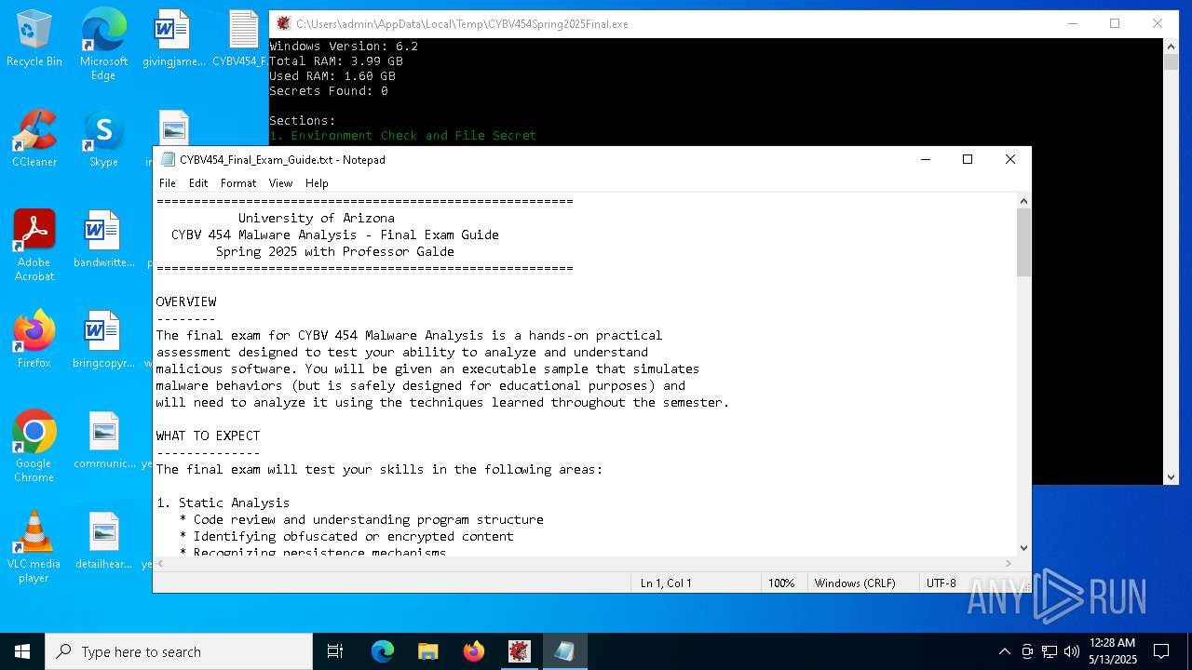Click 'Windows (CRLF)' in Notepad status bar
Viewport: 1192px width, 670px height.
pyautogui.click(x=855, y=583)
